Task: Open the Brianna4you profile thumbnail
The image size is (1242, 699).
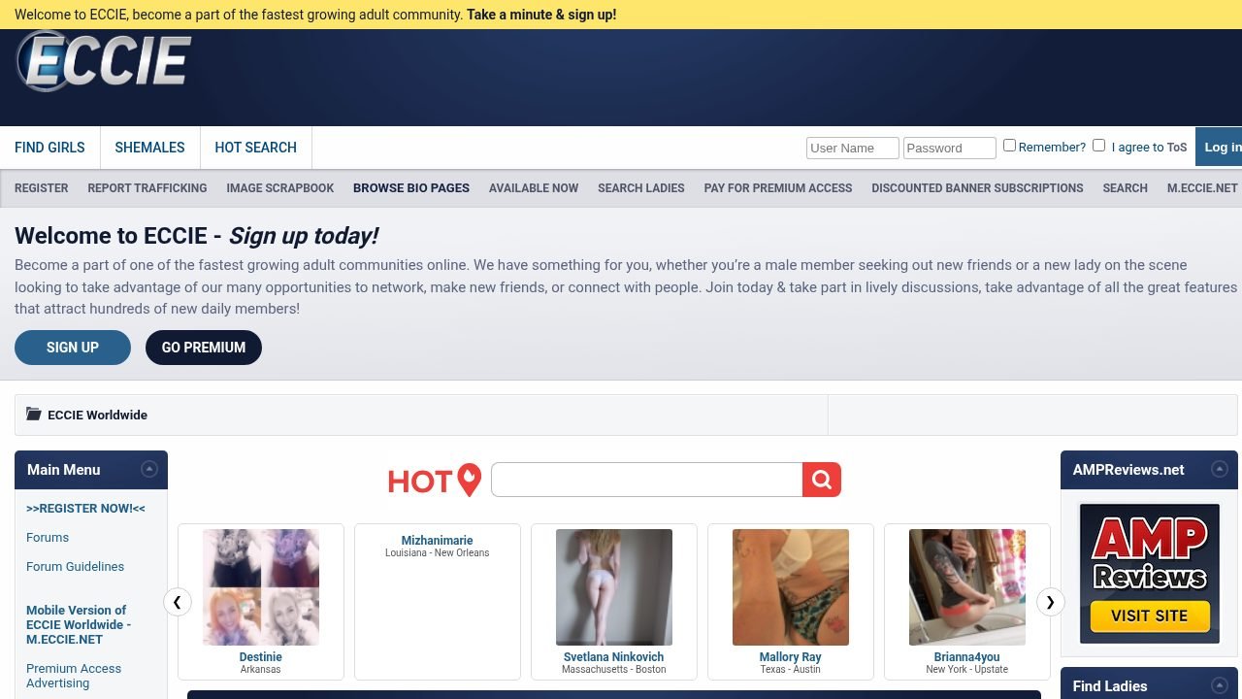Action: (967, 587)
